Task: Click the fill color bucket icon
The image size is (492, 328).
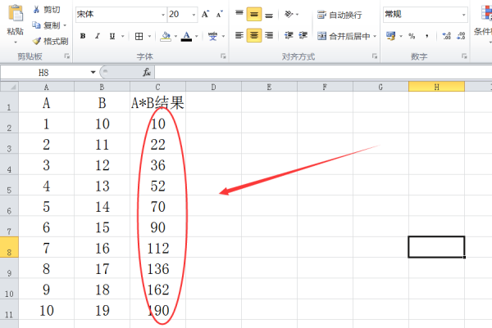Action: (x=166, y=36)
